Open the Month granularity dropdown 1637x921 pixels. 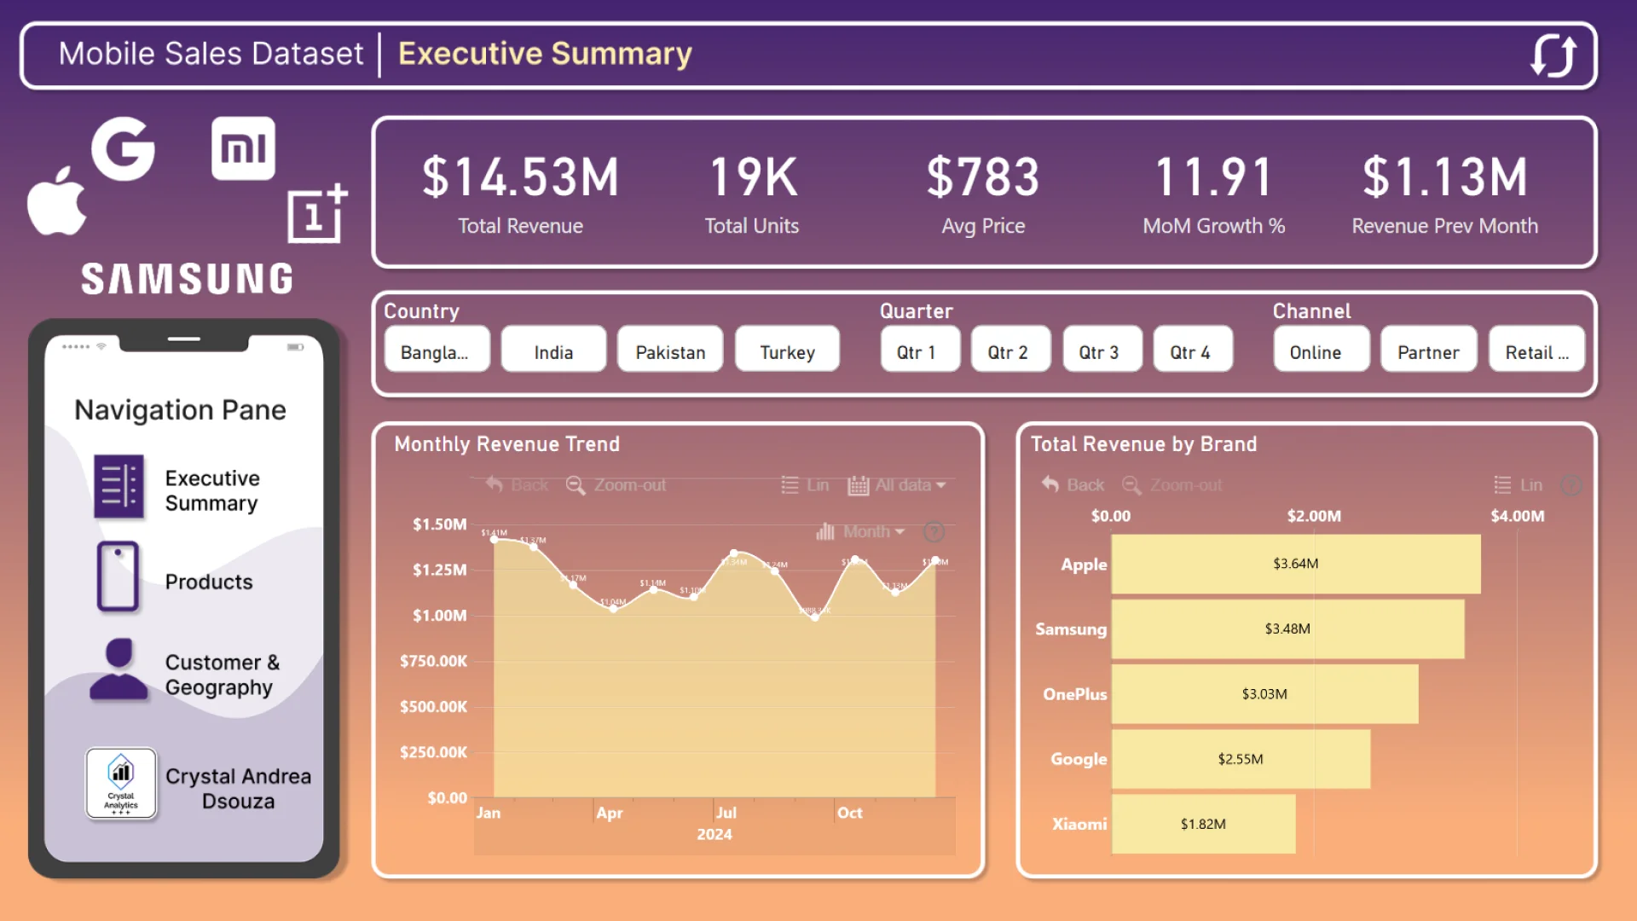859,532
